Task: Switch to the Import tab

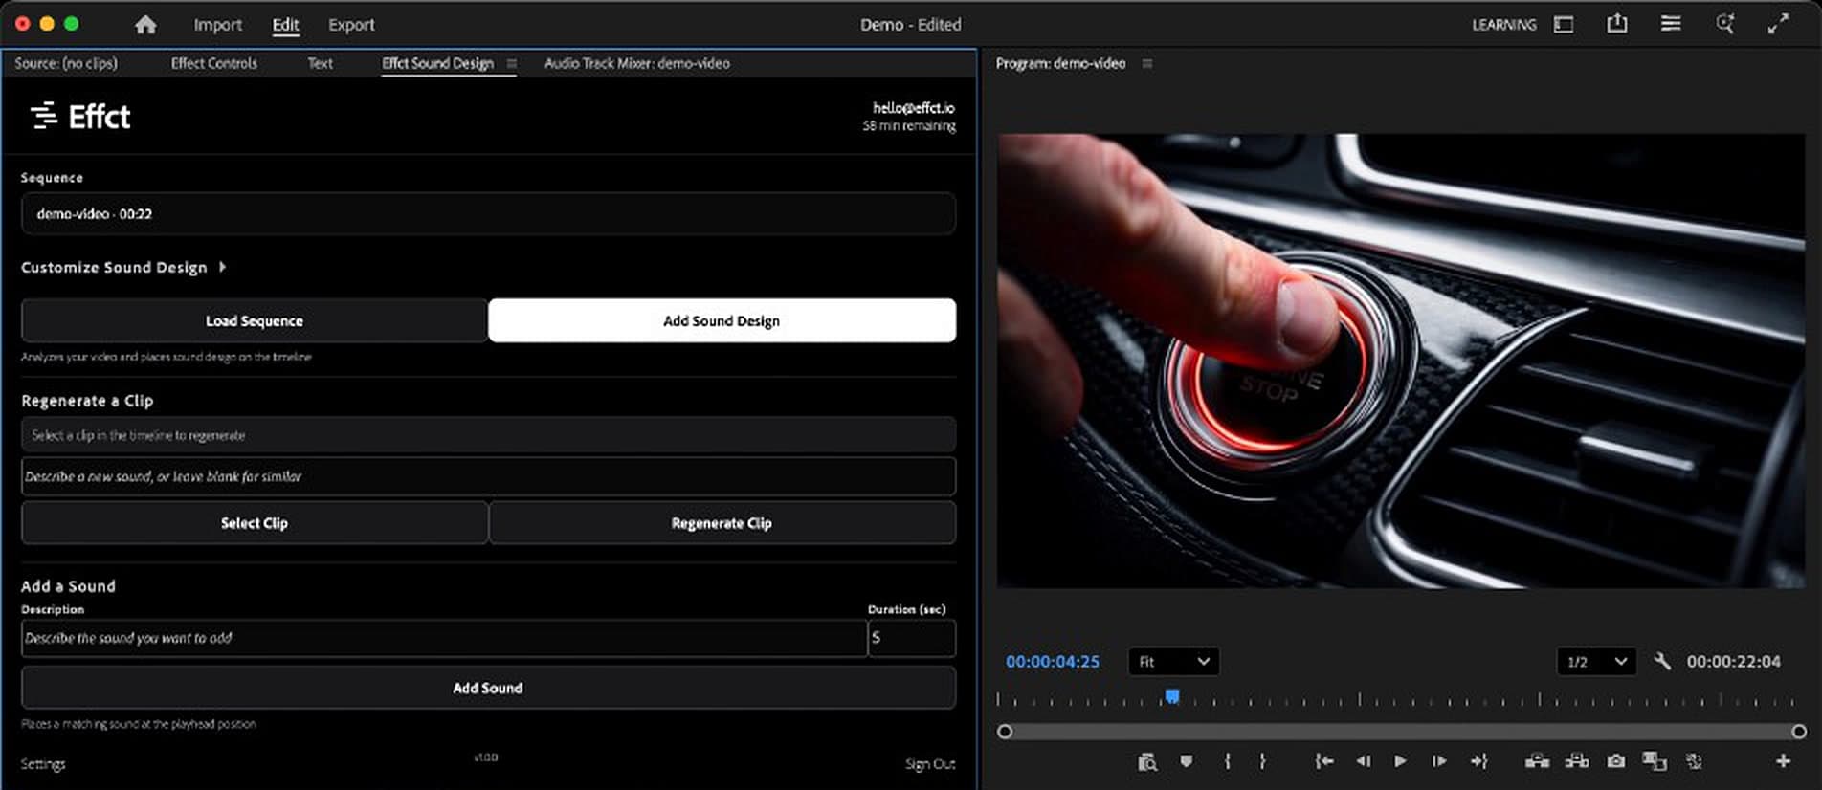Action: [x=218, y=25]
